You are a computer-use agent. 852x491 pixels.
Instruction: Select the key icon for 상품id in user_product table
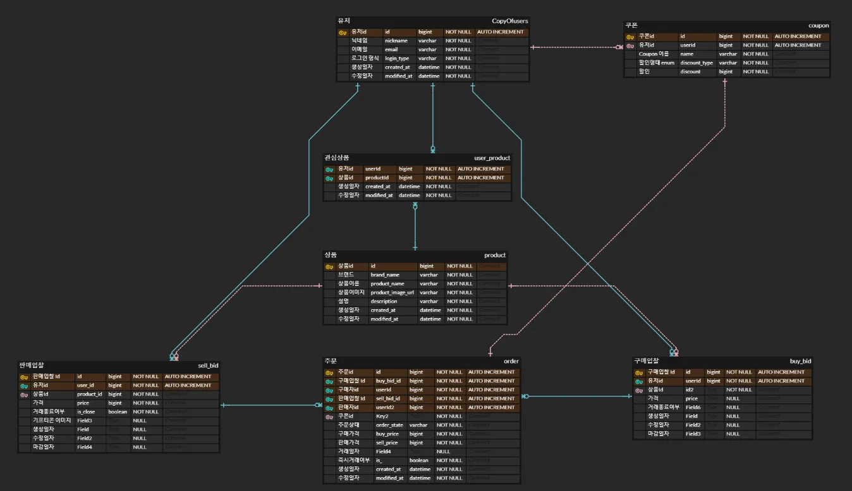click(x=329, y=178)
